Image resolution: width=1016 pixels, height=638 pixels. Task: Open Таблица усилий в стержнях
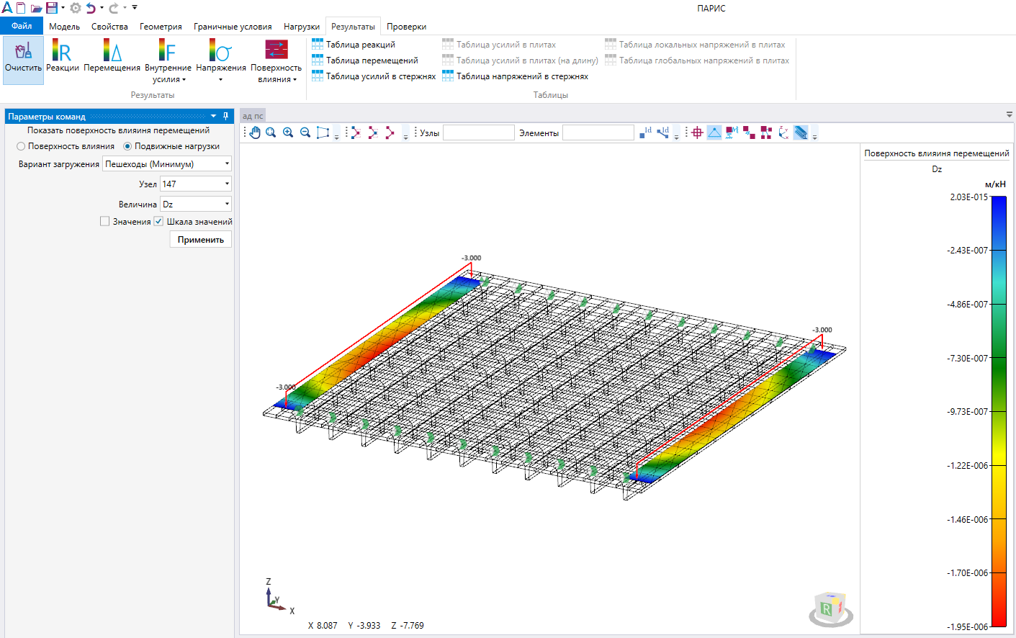[374, 76]
